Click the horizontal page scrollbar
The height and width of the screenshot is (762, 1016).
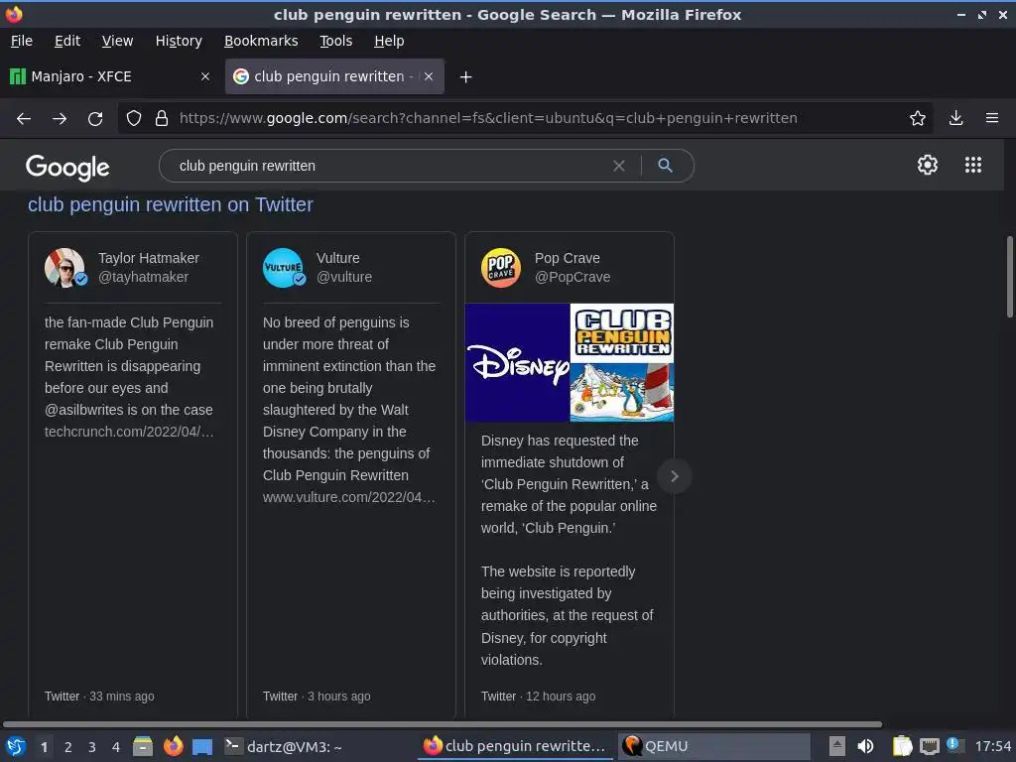(442, 723)
